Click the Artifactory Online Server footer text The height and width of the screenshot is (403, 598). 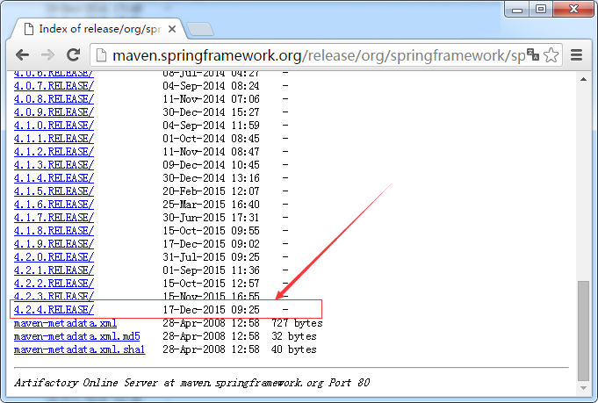coord(191,383)
